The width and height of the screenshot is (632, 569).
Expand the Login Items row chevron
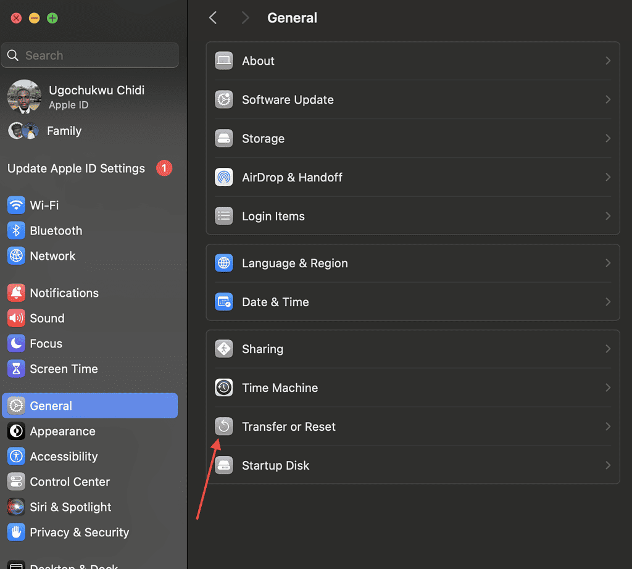pos(608,216)
